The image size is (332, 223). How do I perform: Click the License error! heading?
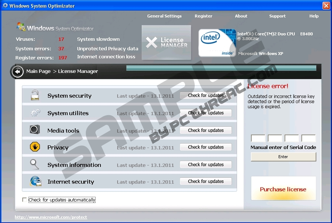click(x=268, y=86)
